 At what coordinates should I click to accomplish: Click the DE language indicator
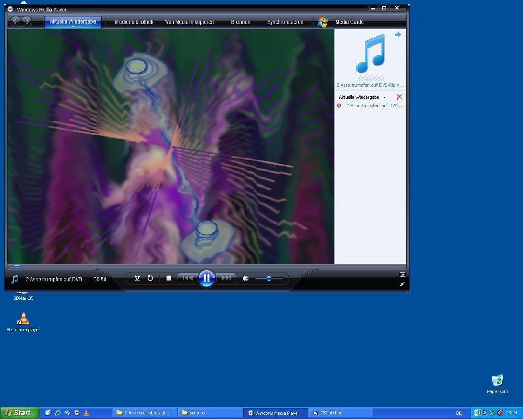(459, 413)
